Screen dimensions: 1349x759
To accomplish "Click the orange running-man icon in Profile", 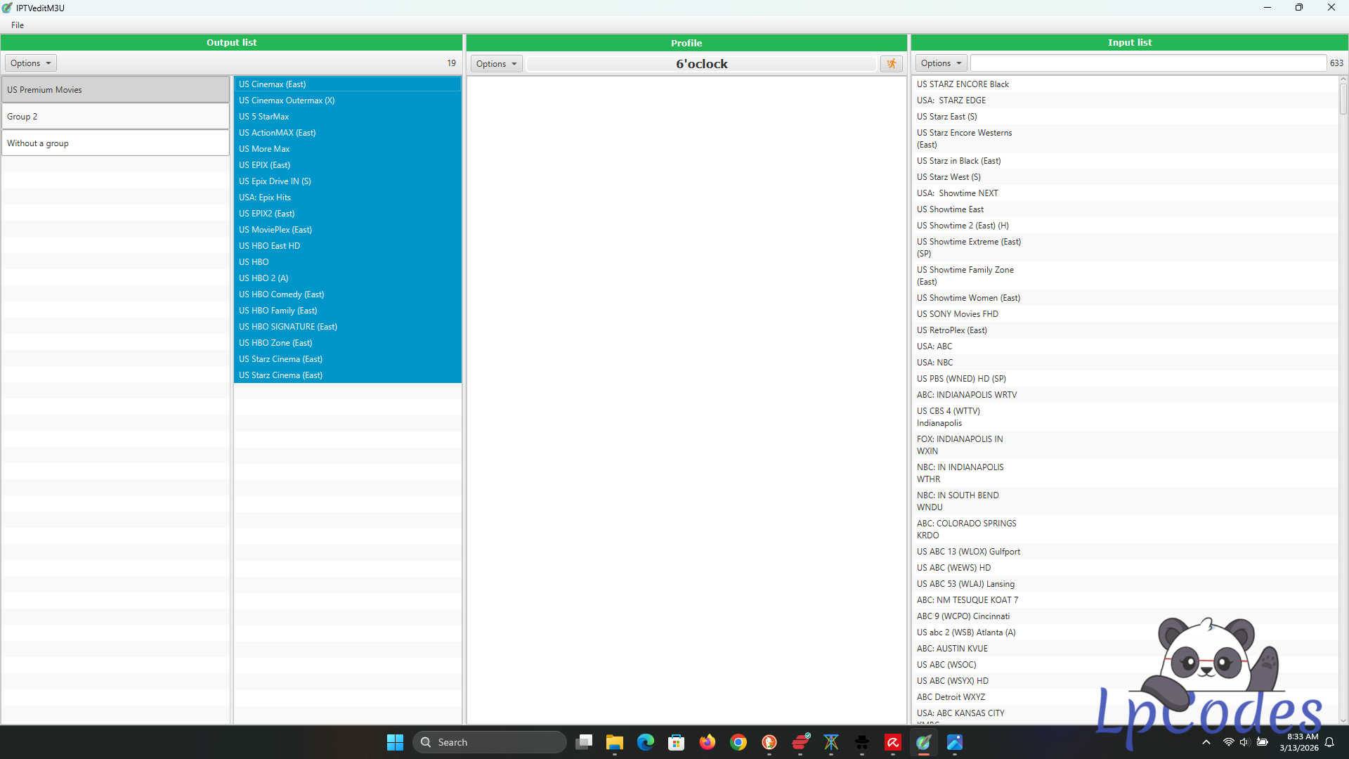I will [x=891, y=64].
